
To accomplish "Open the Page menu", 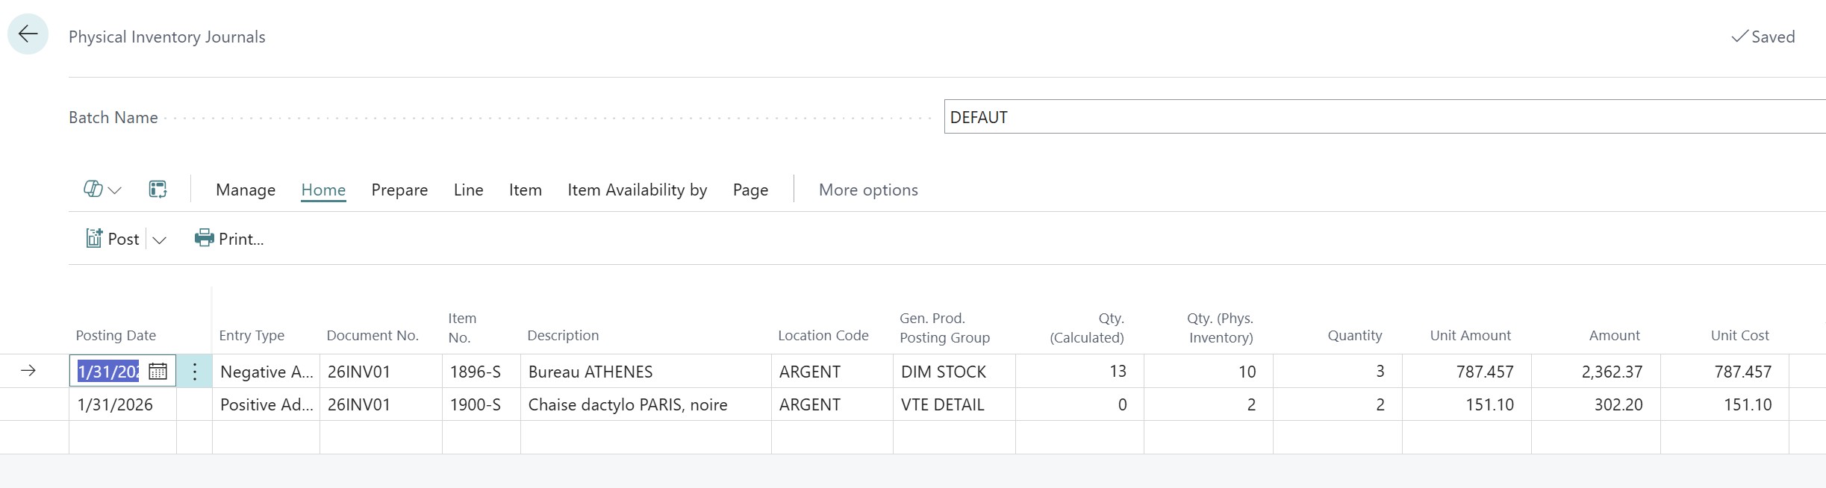I will click(x=750, y=190).
